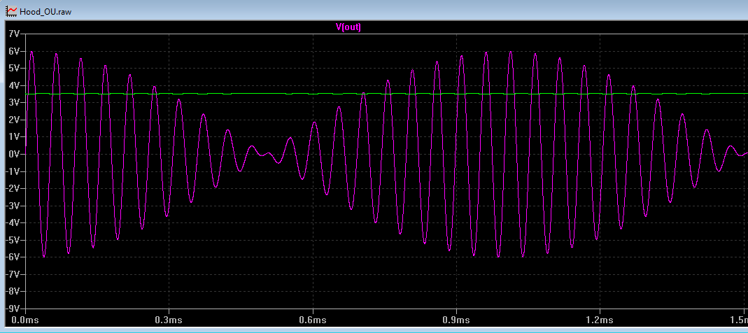Click the 5V vertical axis label
Screen dimensions: 748x333
point(14,69)
